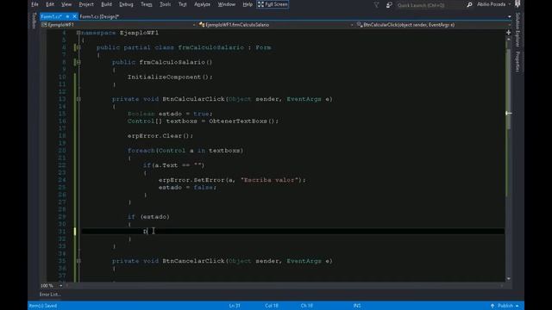Click the Publish button in status bar

(x=505, y=306)
